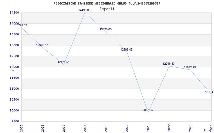
Task: Click the 2022 x-axis year label
Action: pyautogui.click(x=169, y=128)
